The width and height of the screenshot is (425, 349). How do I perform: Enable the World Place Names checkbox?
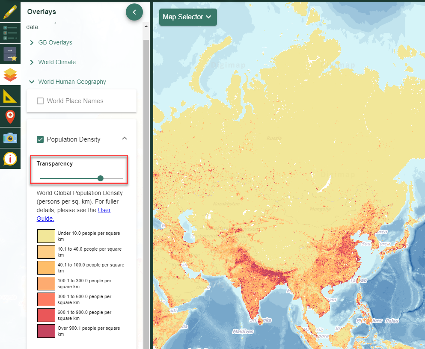click(x=40, y=101)
